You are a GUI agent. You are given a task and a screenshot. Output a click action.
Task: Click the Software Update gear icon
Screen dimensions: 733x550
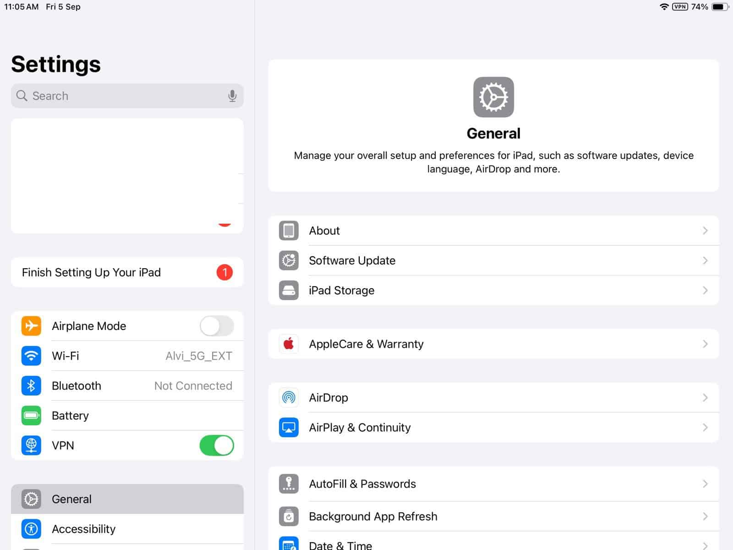(288, 260)
